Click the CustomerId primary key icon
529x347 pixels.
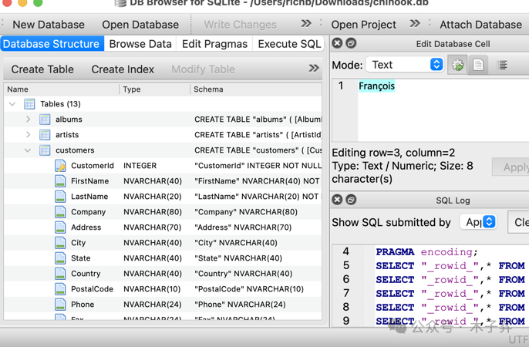(x=60, y=166)
